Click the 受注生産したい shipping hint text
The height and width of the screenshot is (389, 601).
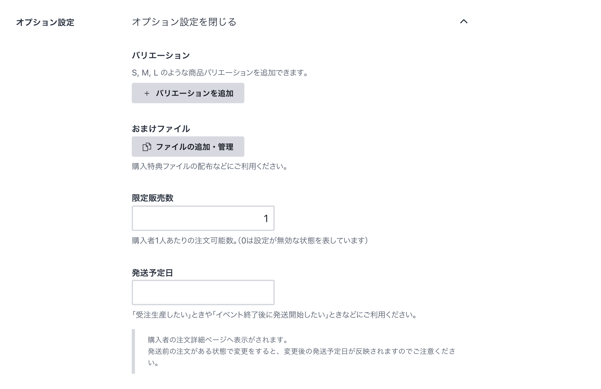point(275,315)
